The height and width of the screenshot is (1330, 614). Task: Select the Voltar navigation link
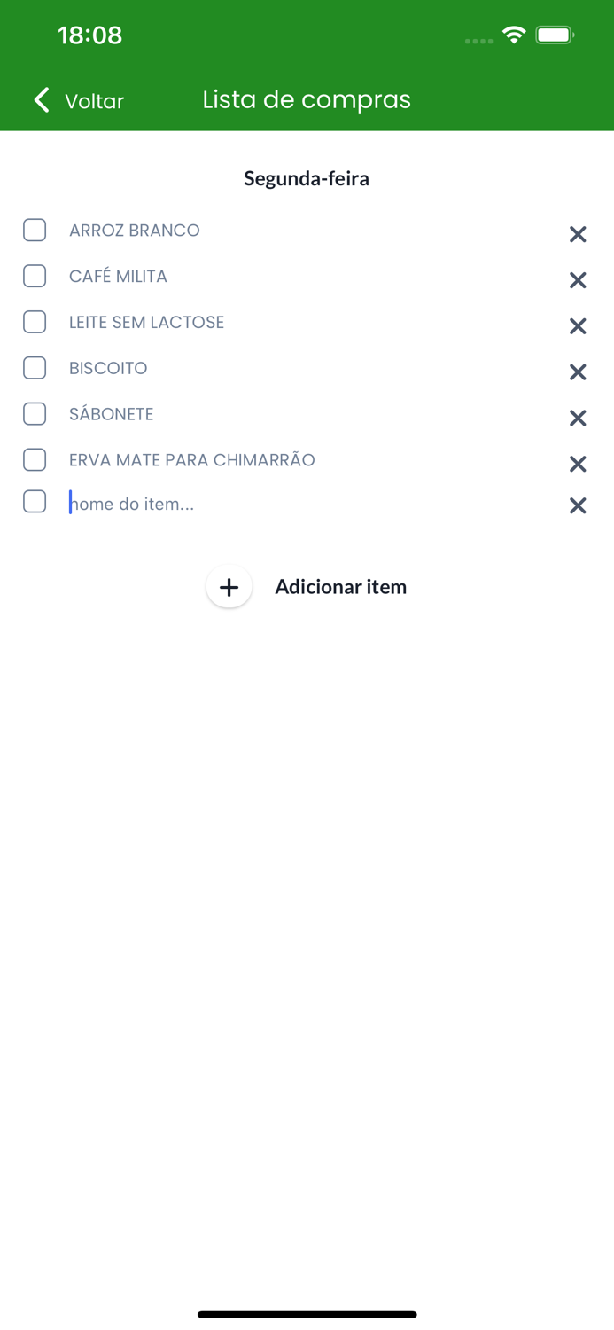pos(93,101)
